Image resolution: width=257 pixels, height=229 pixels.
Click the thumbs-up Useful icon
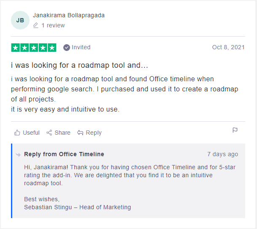click(x=17, y=133)
